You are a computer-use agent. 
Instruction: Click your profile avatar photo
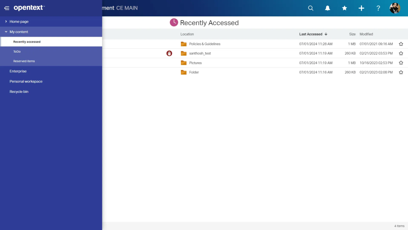click(395, 8)
